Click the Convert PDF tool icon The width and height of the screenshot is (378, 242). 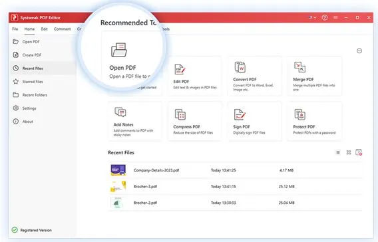pos(240,67)
